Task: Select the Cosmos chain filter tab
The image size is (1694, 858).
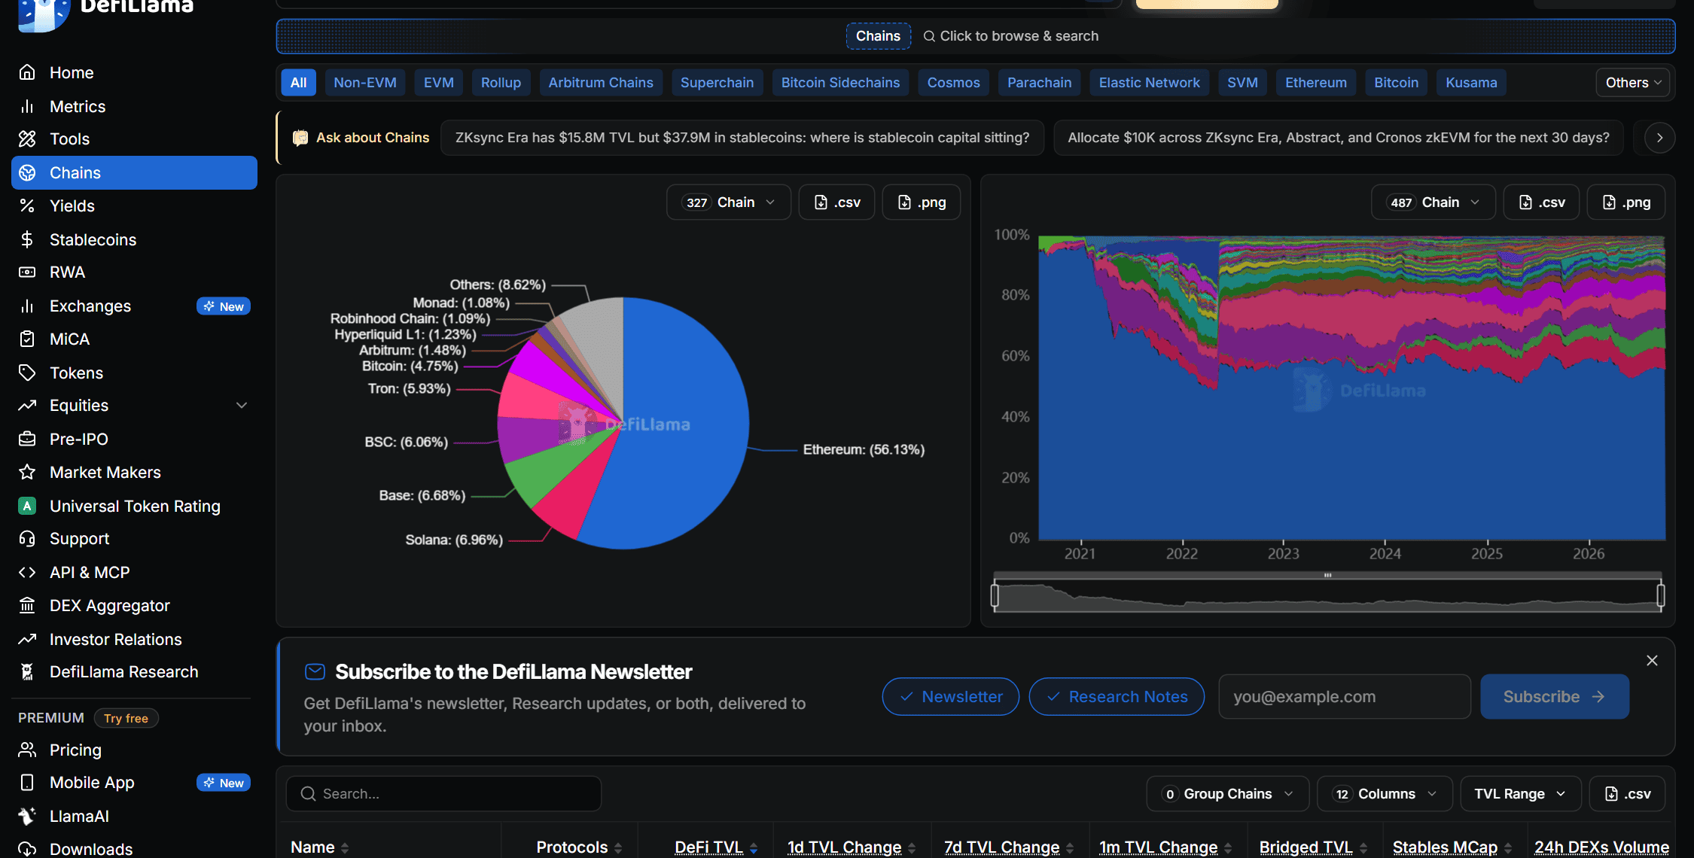Action: [953, 82]
